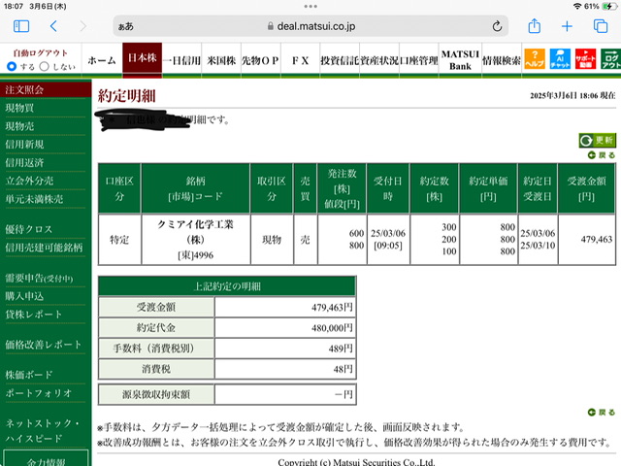Image resolution: width=621 pixels, height=466 pixels.
Task: Select 注文照会 in the sidebar
Action: point(46,89)
